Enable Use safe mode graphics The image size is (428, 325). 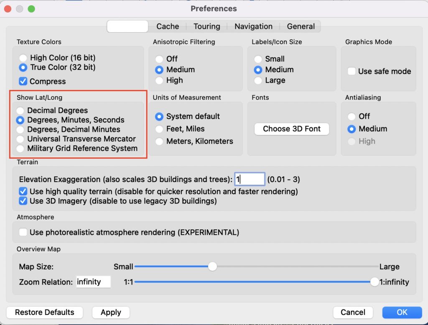(352, 71)
